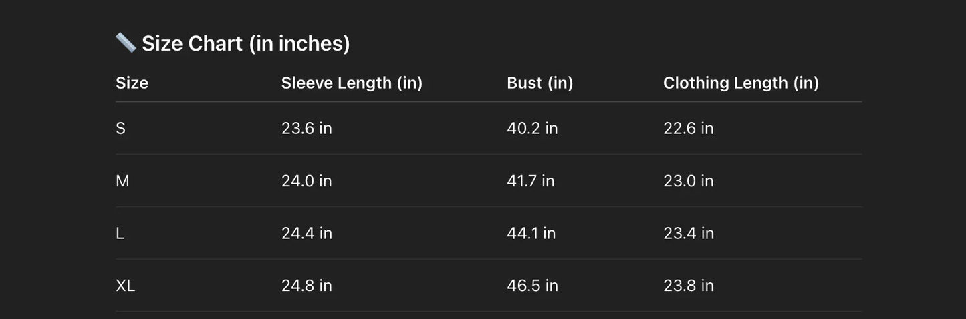
Task: Select the 22.6 in clothing length cell
Action: (x=688, y=128)
